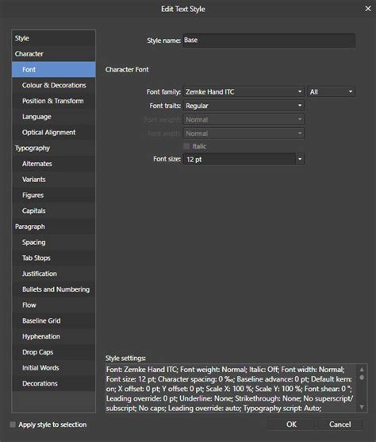Open Bullets and Numbering settings
The image size is (376, 442).
53,289
